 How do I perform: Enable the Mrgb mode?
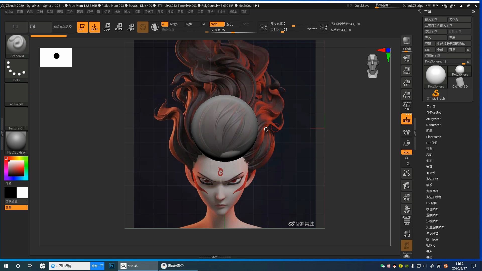pyautogui.click(x=174, y=24)
